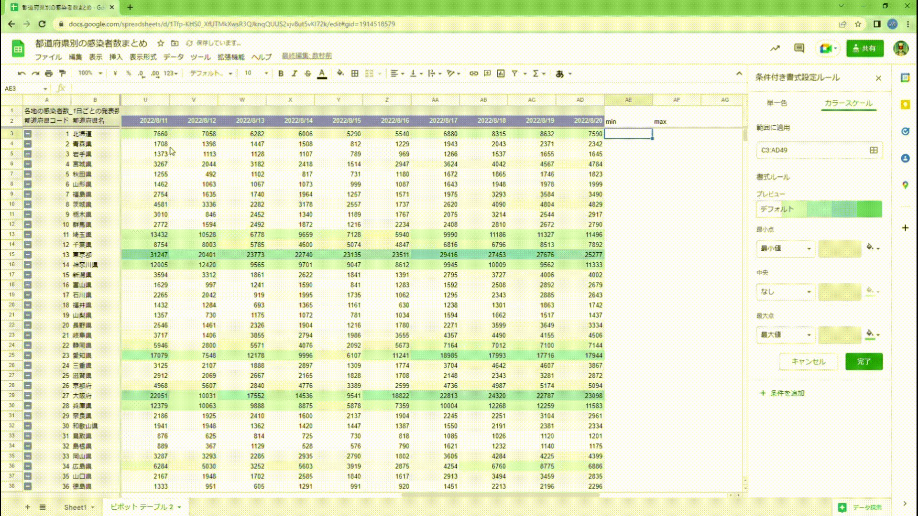Click the デフォルト color scale preview
918x516 pixels.
(819, 209)
